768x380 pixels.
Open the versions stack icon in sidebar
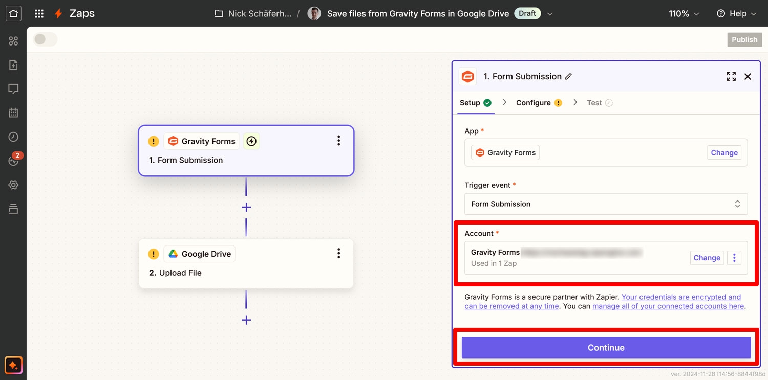click(13, 209)
